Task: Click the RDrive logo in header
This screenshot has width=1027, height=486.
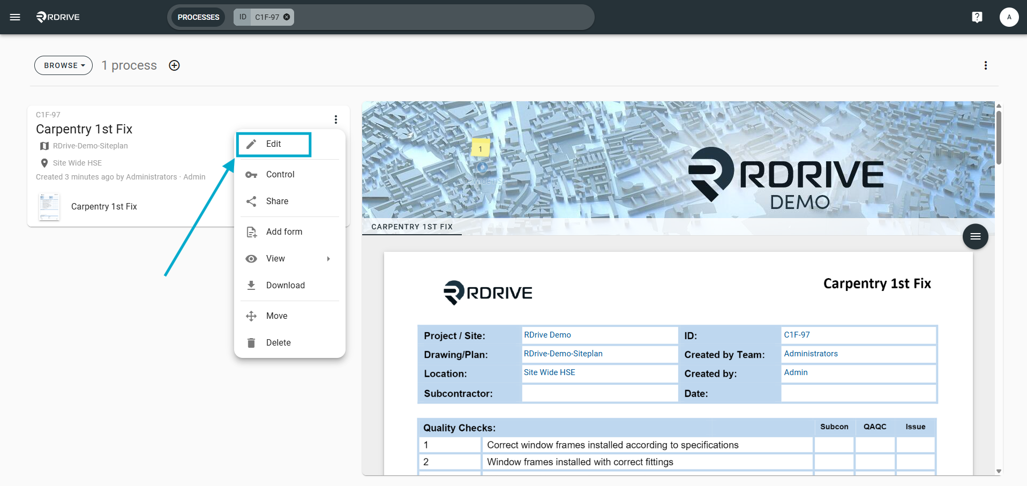Action: (58, 17)
